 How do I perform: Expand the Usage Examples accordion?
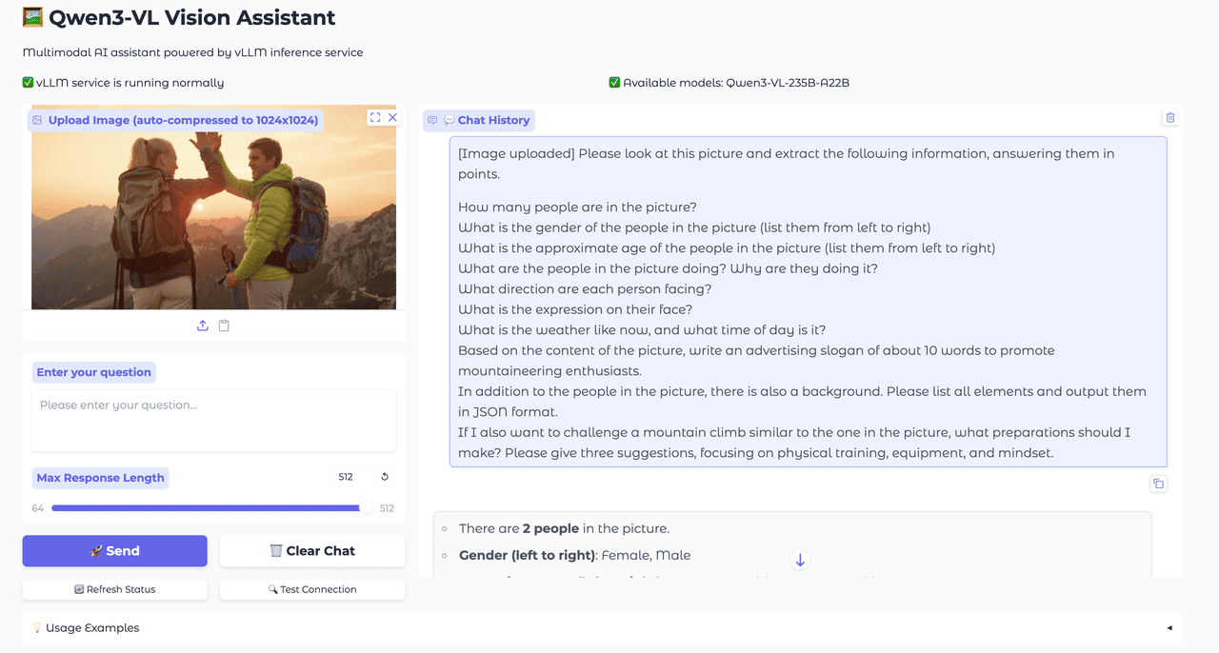coord(603,627)
